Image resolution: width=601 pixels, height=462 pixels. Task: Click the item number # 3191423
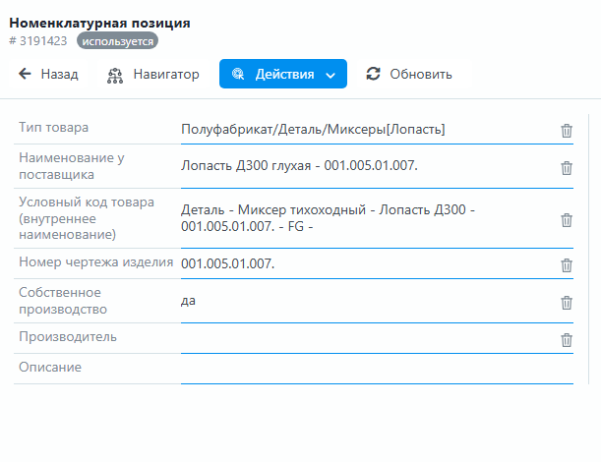click(x=39, y=41)
